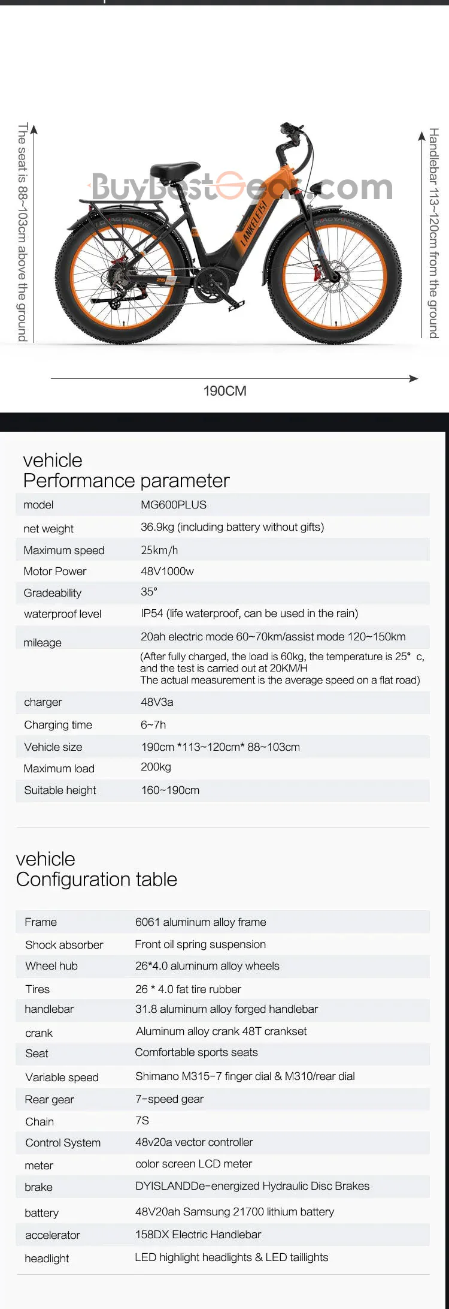Image resolution: width=449 pixels, height=1309 pixels.
Task: Click the LED highlight headlights text
Action: (x=231, y=1257)
